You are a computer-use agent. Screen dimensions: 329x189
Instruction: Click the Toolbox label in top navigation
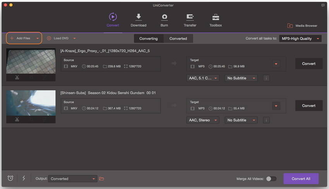pyautogui.click(x=216, y=25)
